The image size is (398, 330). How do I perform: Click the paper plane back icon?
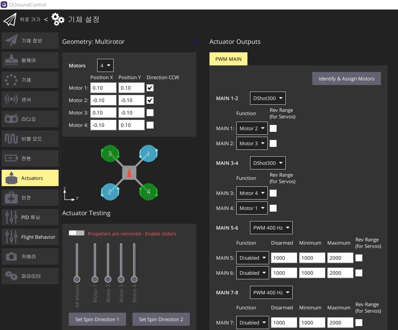[10, 20]
